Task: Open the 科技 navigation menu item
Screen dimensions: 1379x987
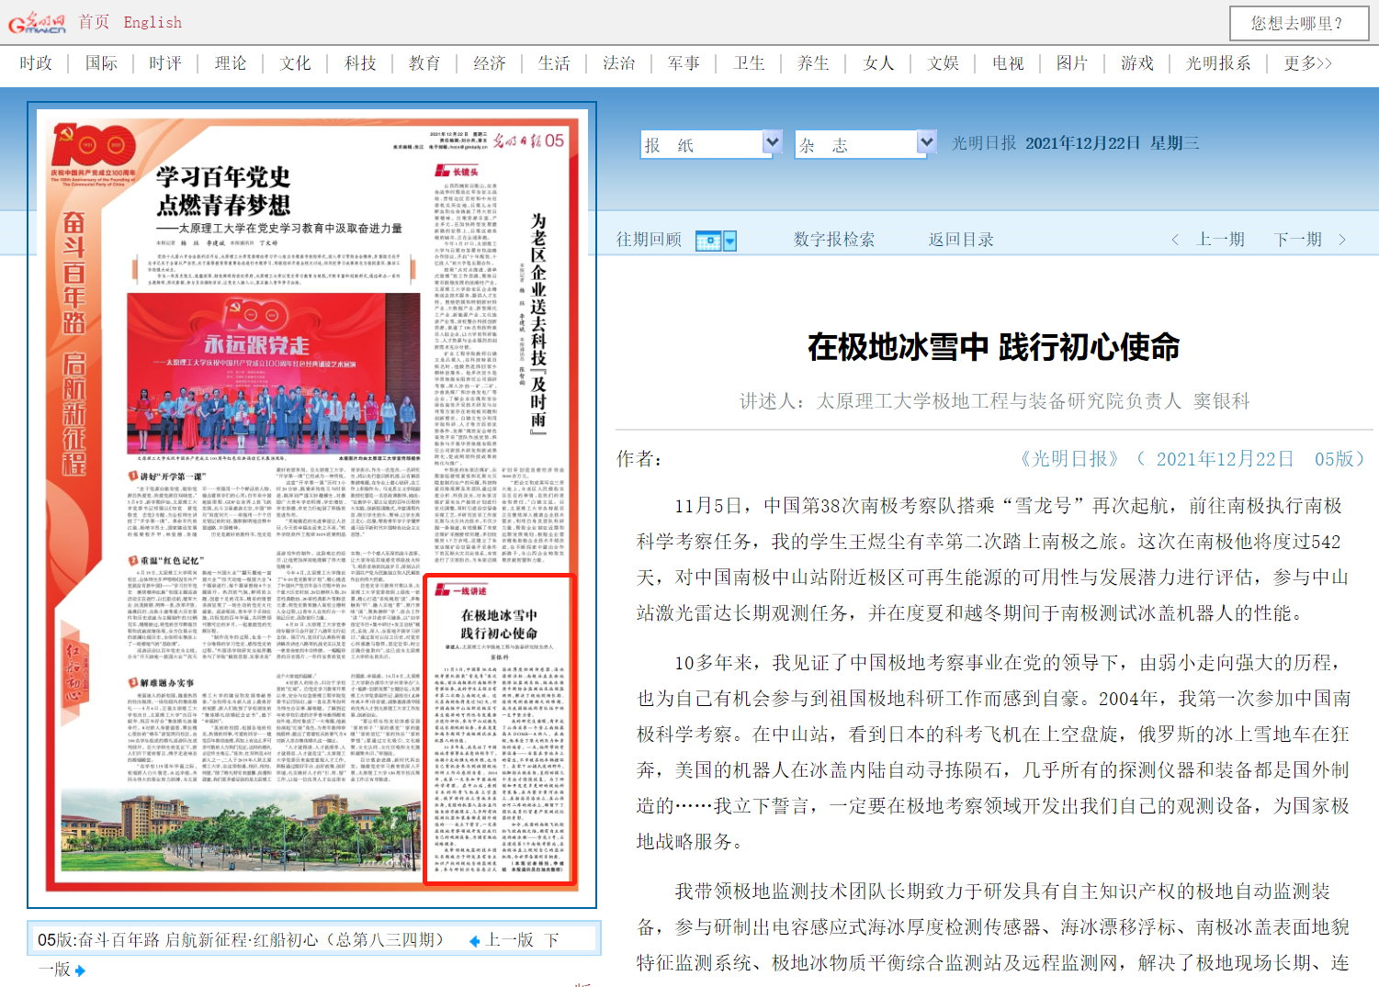Action: click(360, 63)
